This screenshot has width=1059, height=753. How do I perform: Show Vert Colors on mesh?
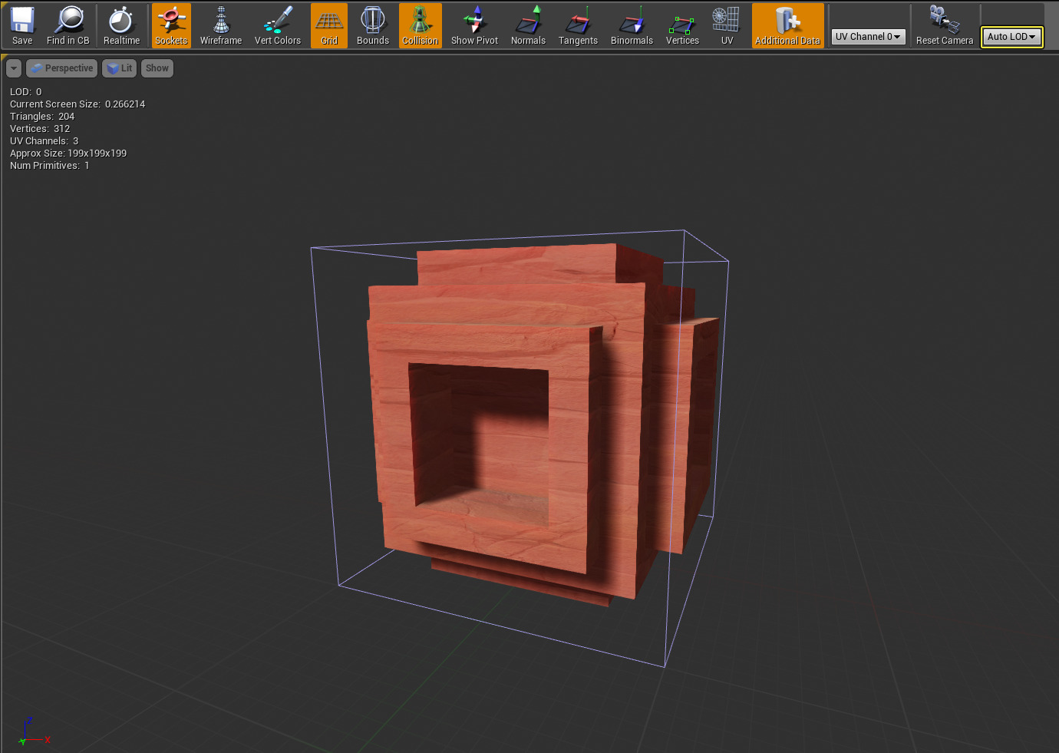pos(277,25)
